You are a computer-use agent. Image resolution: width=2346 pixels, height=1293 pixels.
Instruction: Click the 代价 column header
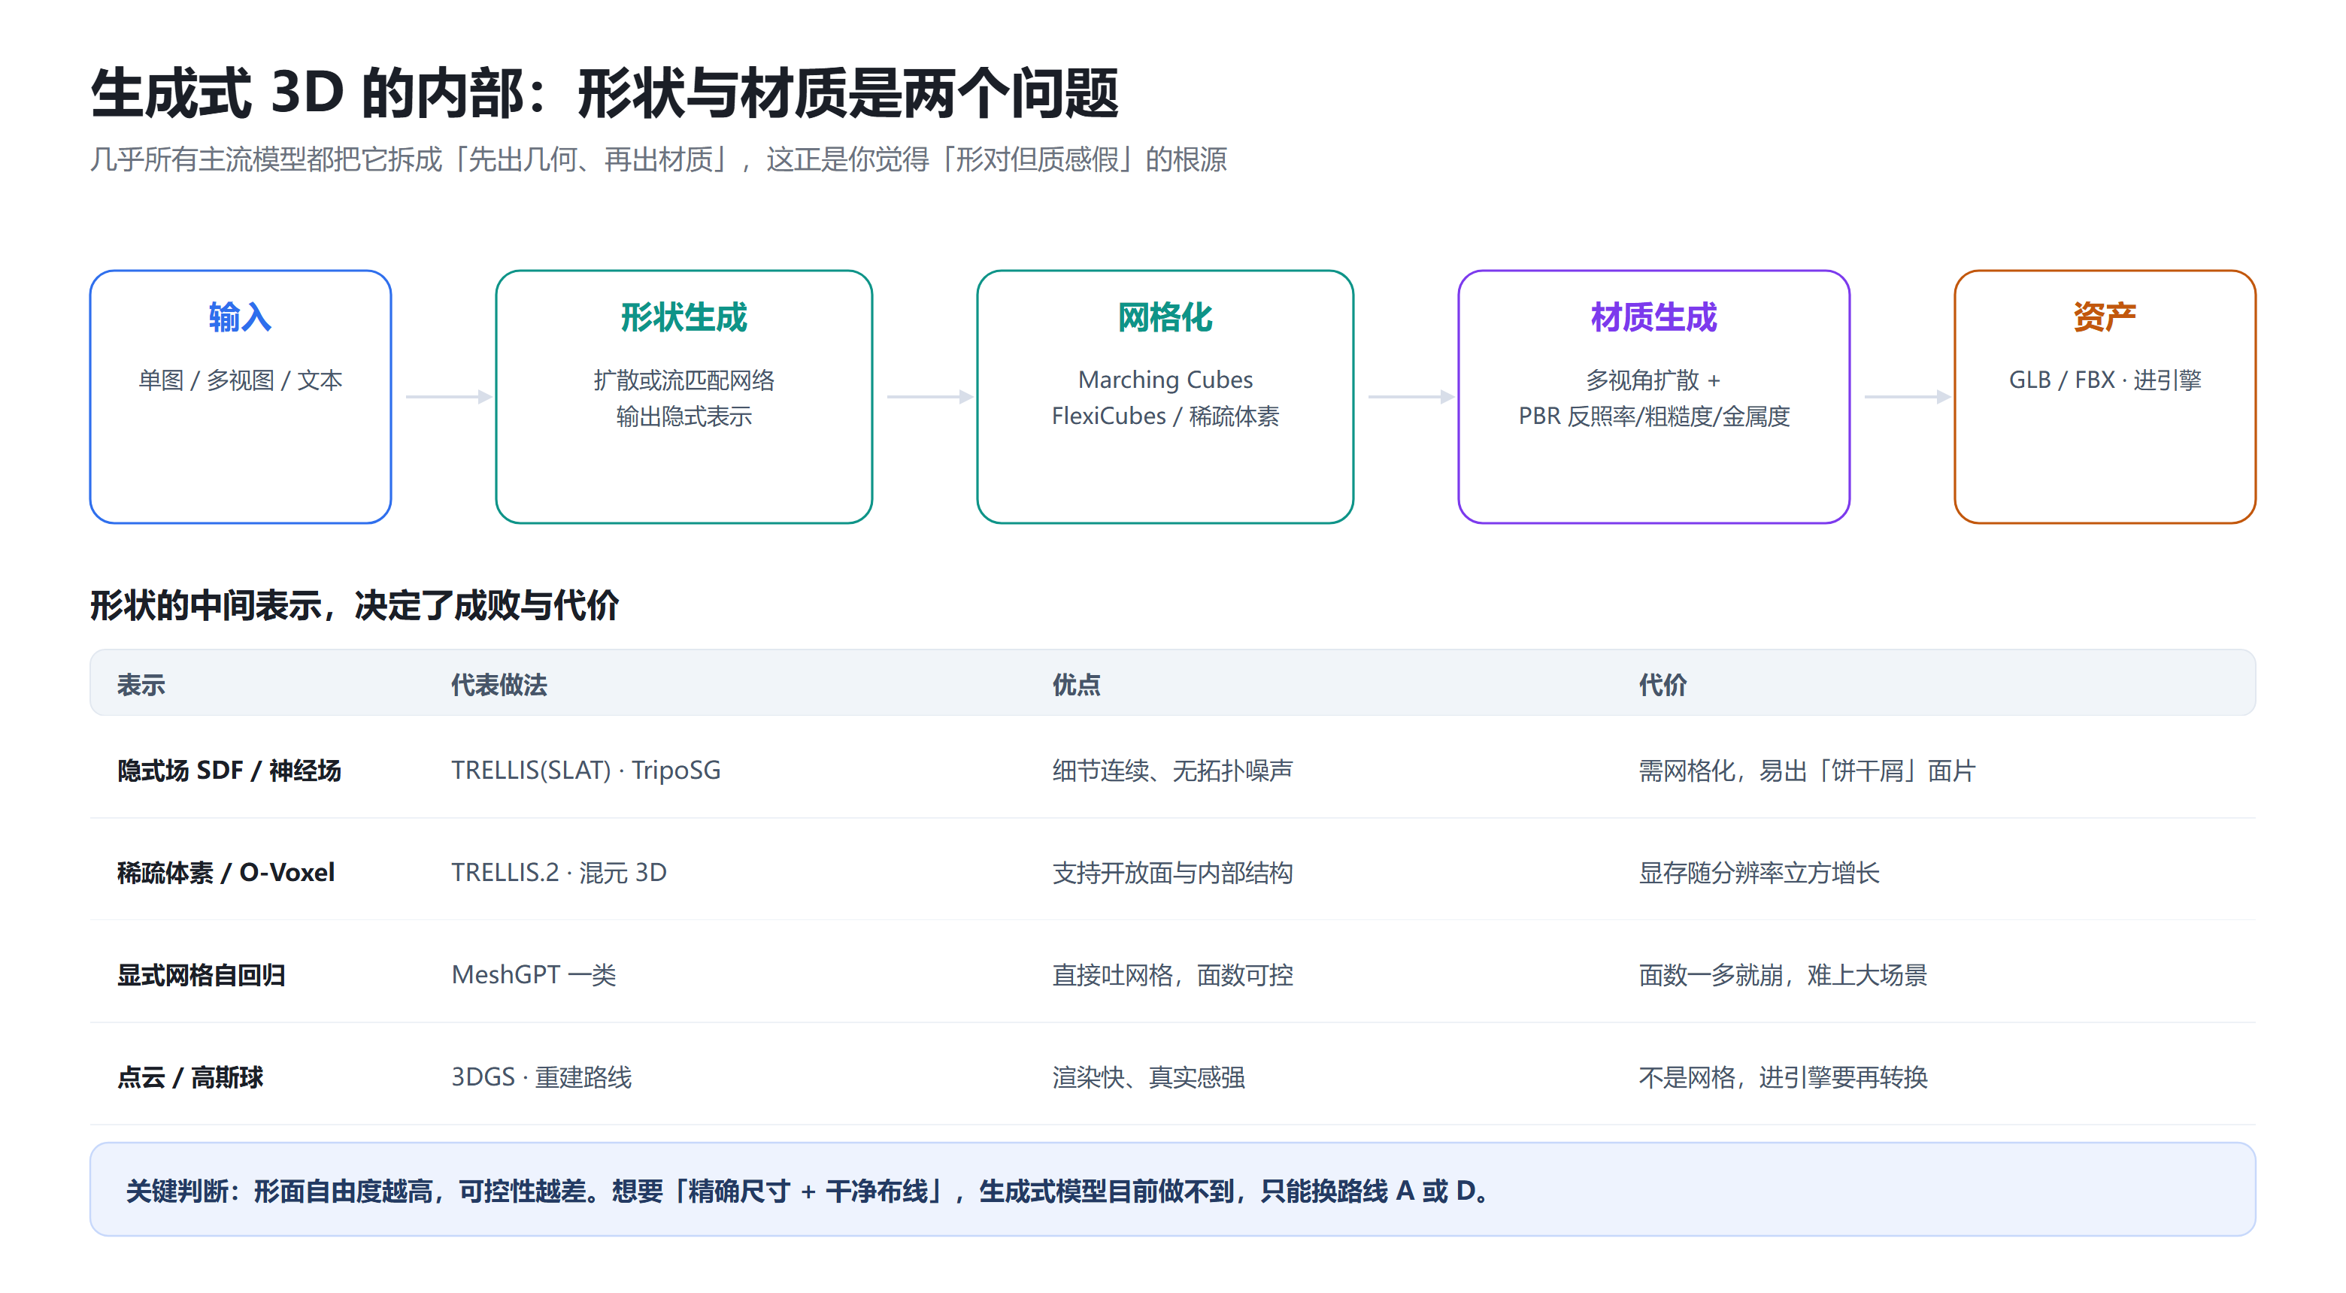coord(1662,685)
